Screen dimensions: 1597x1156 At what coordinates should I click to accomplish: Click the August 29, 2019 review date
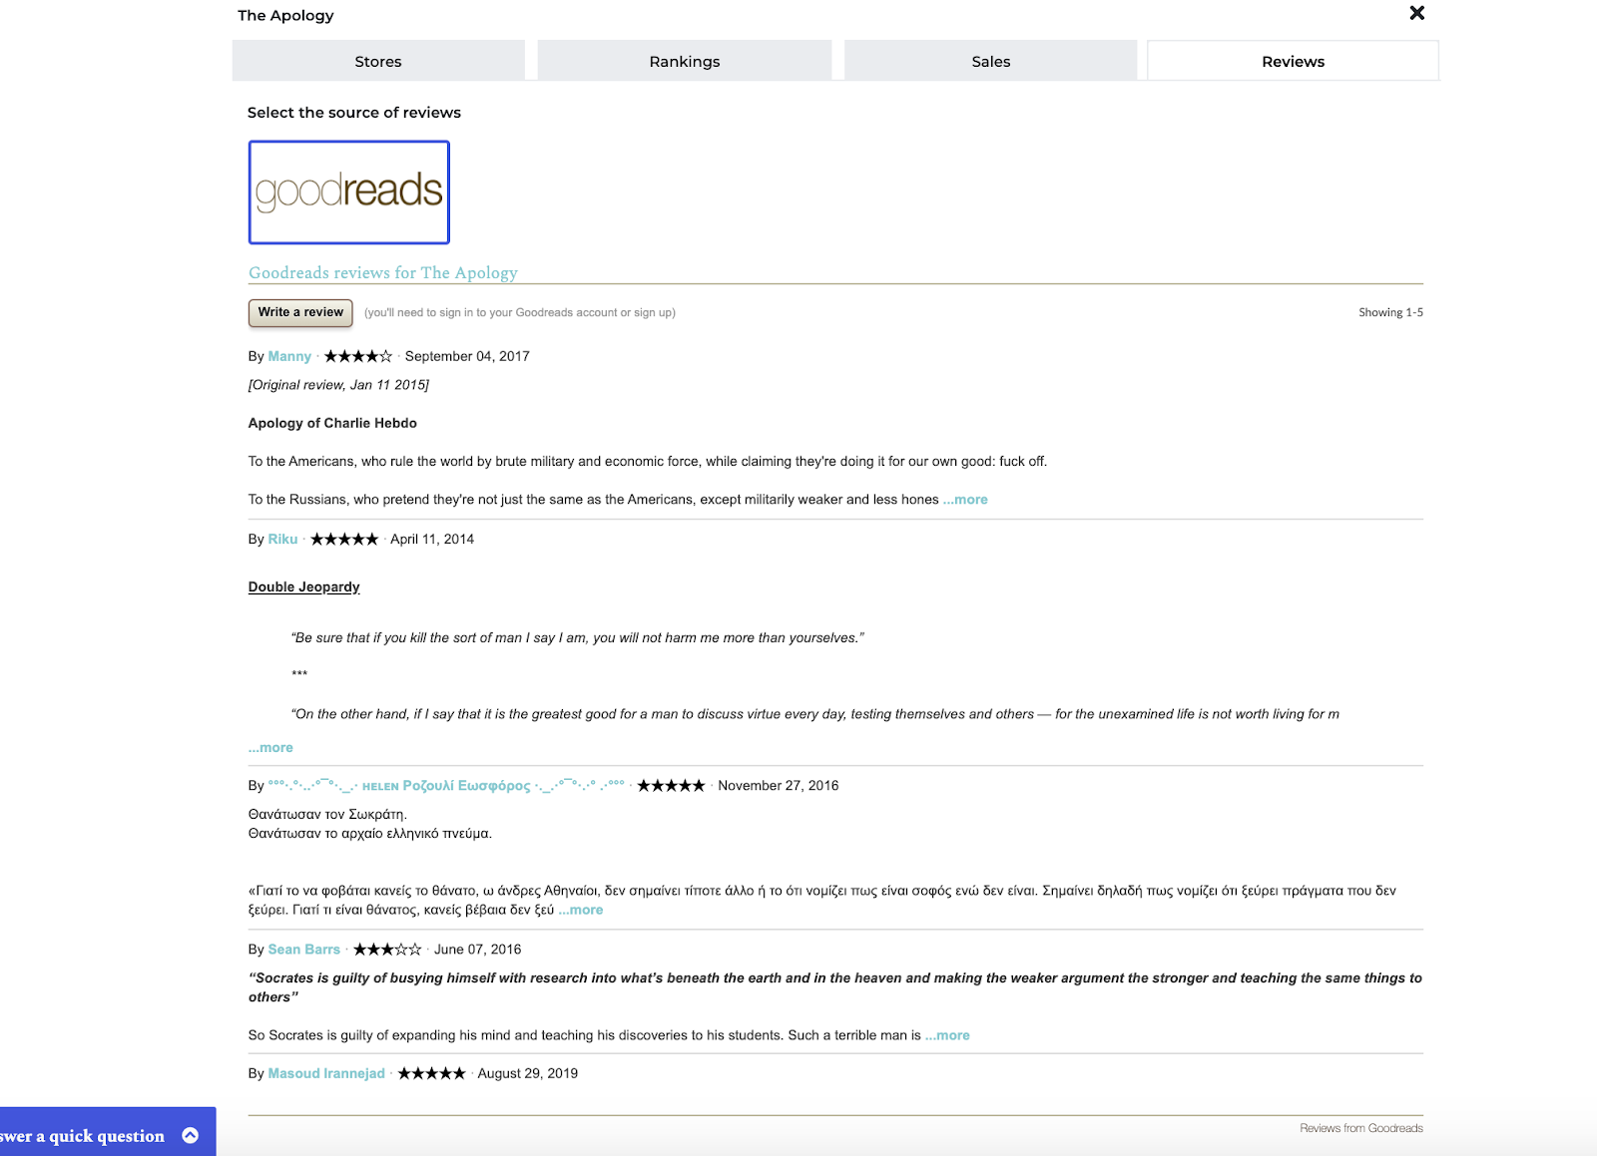pyautogui.click(x=528, y=1073)
